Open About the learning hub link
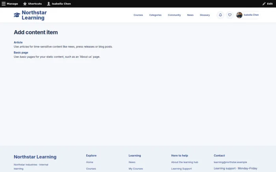Viewport: 276px width, 172px height. [x=185, y=162]
